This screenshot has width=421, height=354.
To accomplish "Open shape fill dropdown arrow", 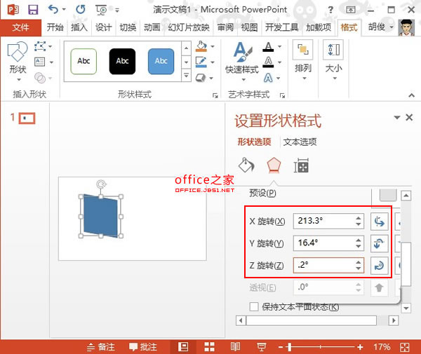I will click(213, 47).
